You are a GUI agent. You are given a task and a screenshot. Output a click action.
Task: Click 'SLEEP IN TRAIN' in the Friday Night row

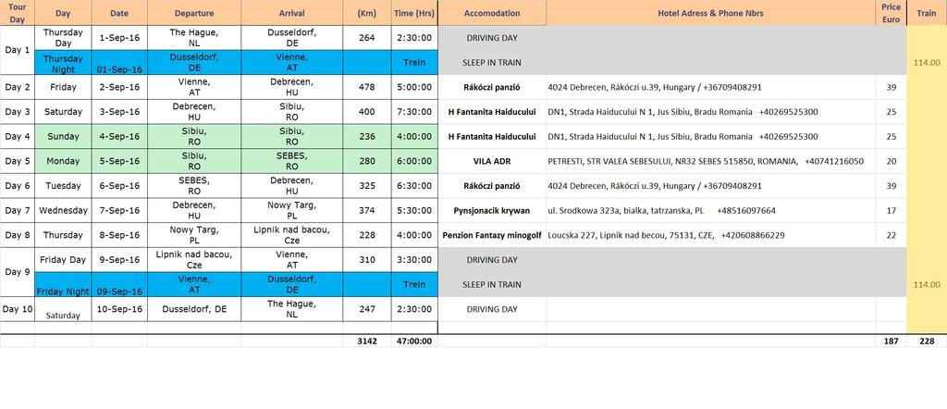[492, 285]
